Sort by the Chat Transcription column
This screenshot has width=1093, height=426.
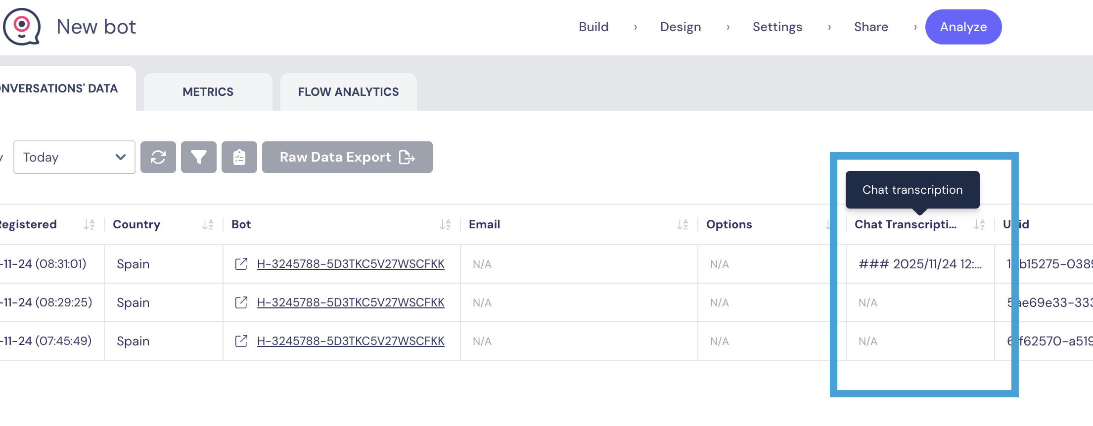click(x=979, y=225)
